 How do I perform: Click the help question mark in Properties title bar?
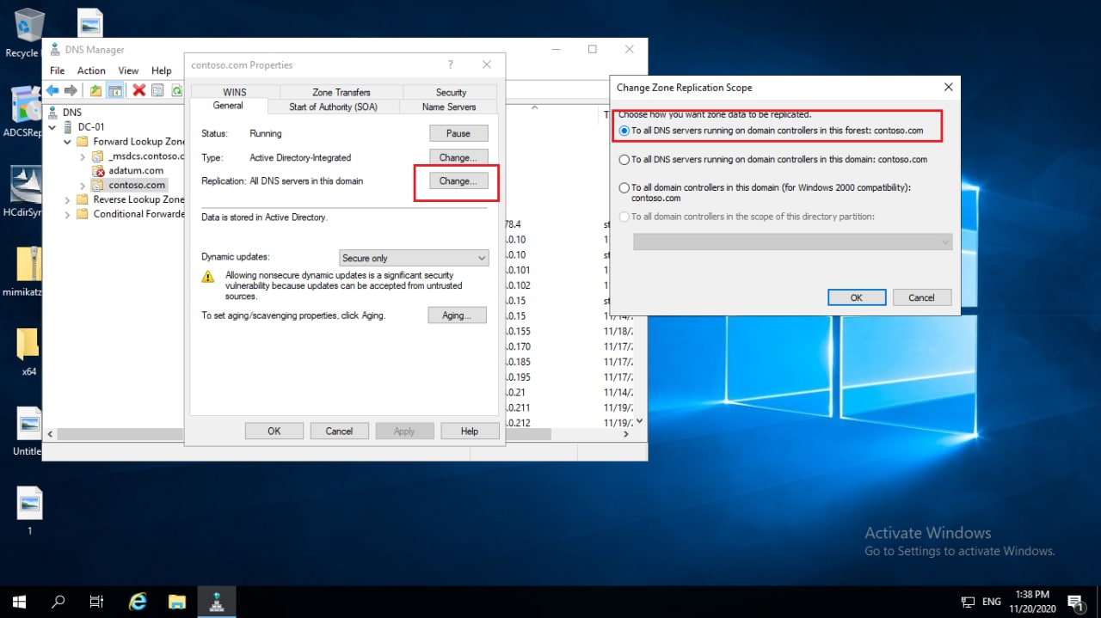[451, 65]
